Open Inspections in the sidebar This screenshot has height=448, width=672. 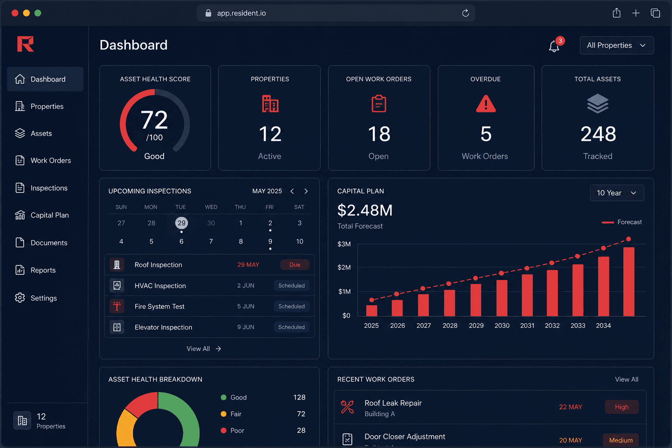tap(45, 188)
